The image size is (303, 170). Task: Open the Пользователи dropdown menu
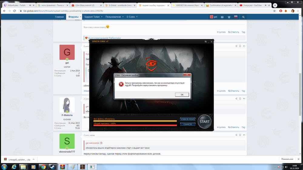coord(115,17)
